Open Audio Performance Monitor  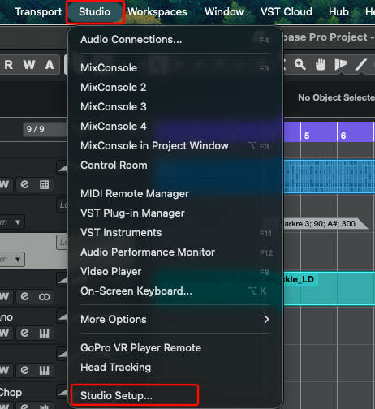tap(175, 252)
